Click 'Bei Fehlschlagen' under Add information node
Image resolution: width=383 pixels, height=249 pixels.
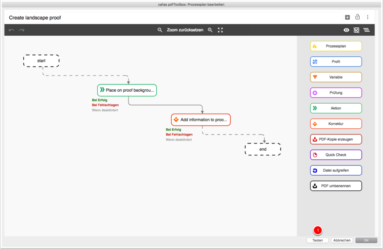tap(179, 135)
